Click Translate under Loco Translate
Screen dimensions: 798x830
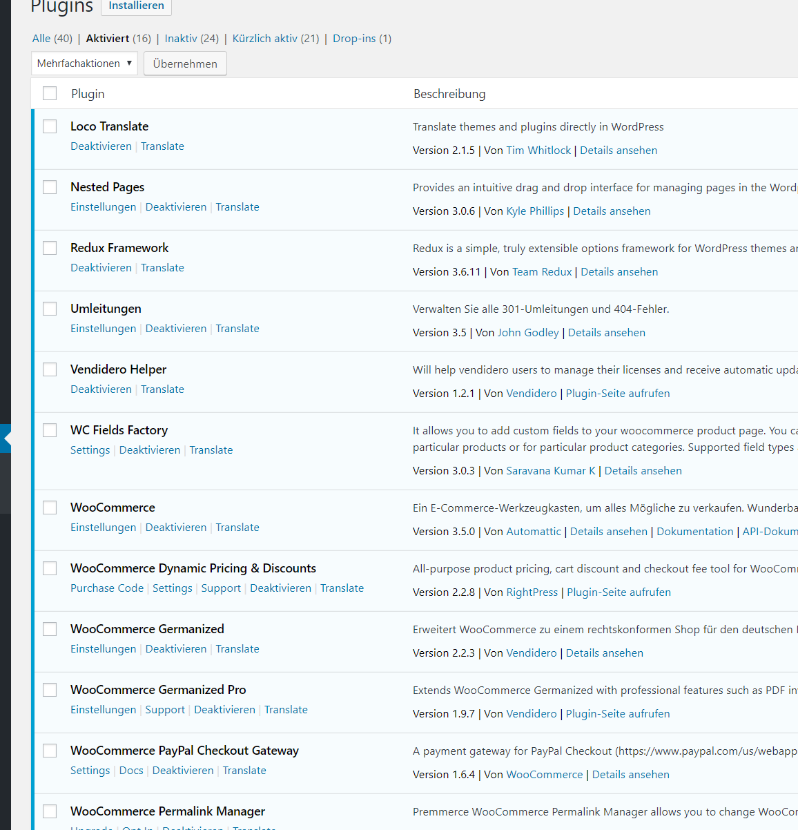click(x=162, y=146)
